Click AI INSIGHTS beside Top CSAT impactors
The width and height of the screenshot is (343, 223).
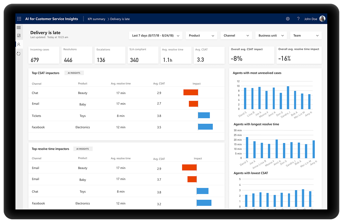coord(74,73)
